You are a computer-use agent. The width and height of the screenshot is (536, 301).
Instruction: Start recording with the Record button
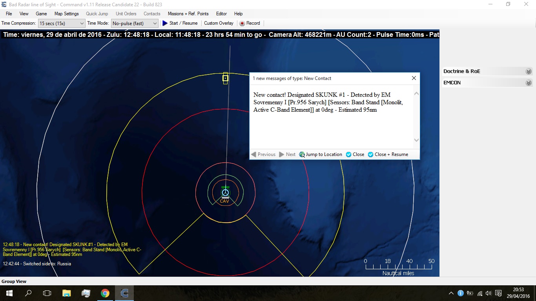tap(250, 23)
